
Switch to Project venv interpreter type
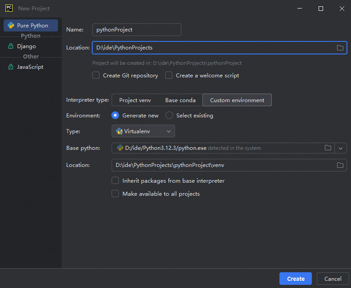click(135, 100)
